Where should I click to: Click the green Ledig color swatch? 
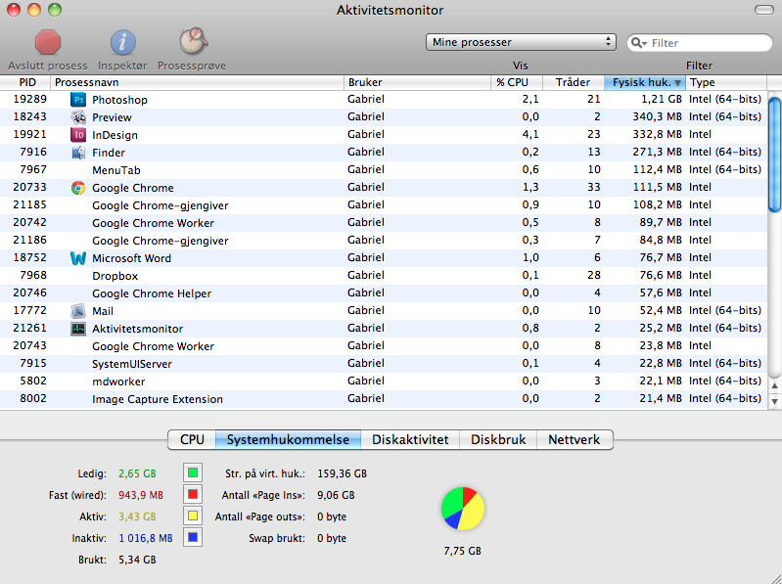click(193, 472)
